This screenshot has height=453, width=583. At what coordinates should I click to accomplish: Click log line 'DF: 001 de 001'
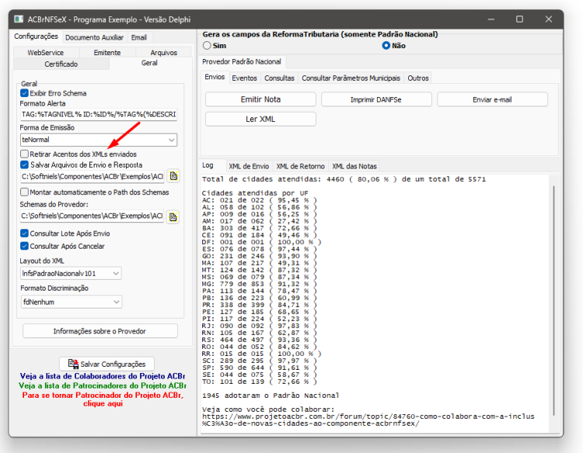pyautogui.click(x=261, y=242)
